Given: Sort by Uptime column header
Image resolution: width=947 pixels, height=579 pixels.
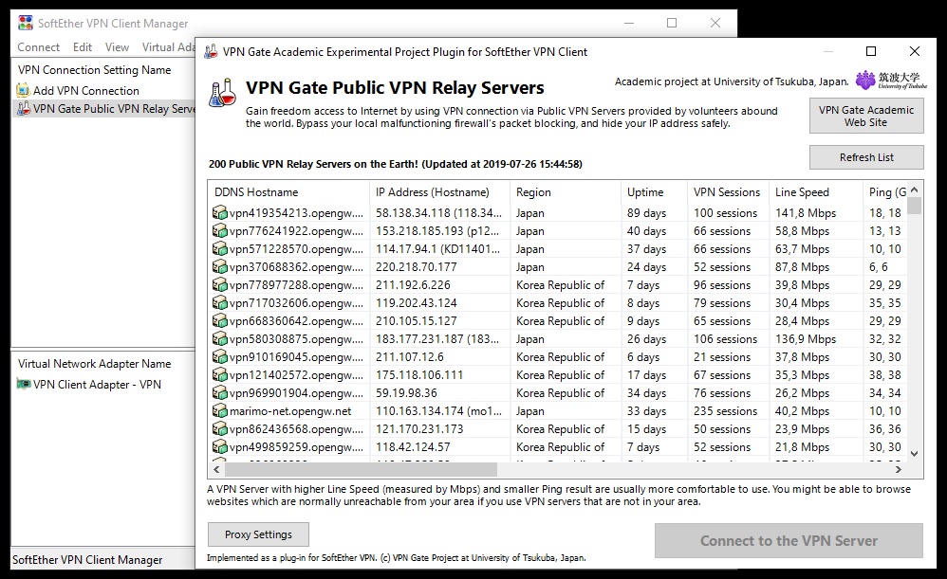Looking at the screenshot, I should [654, 192].
